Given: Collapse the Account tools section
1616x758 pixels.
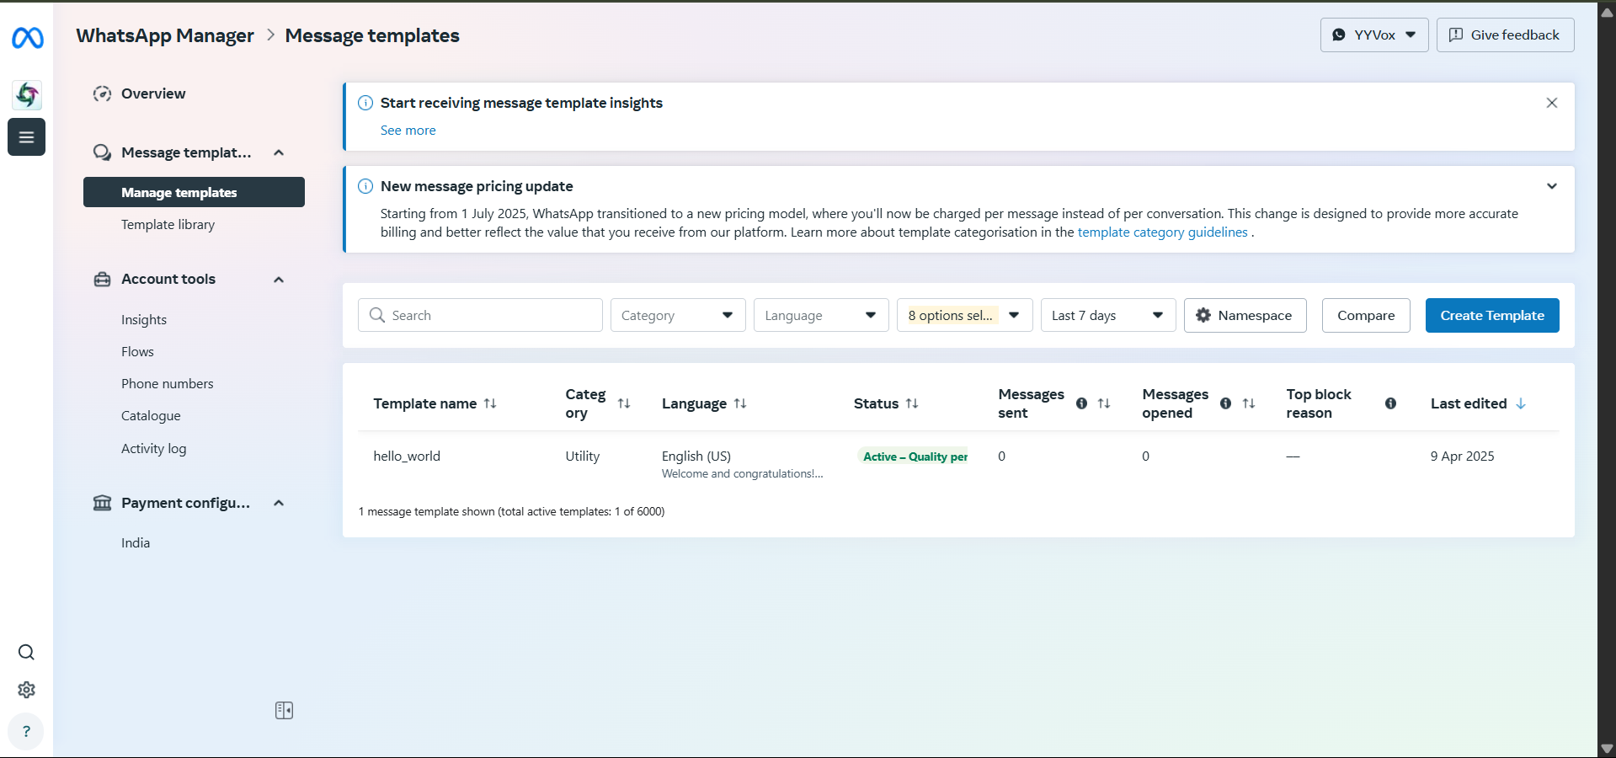Looking at the screenshot, I should click(x=279, y=280).
